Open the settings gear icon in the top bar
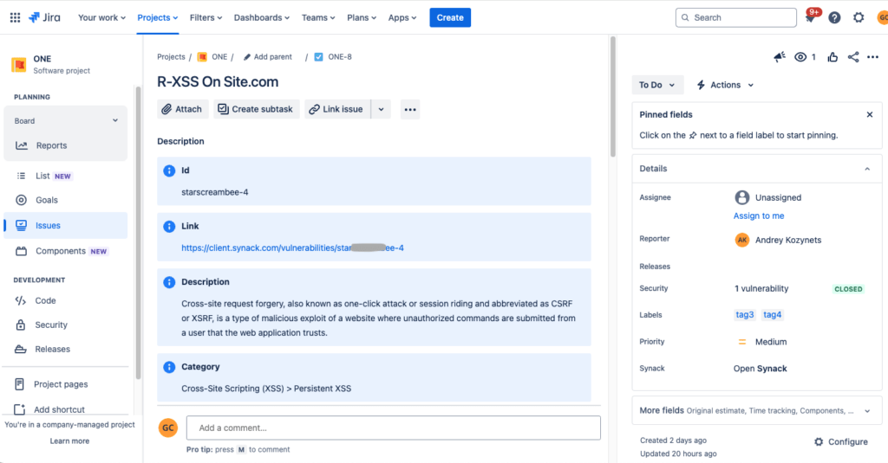The width and height of the screenshot is (888, 463). click(x=859, y=18)
